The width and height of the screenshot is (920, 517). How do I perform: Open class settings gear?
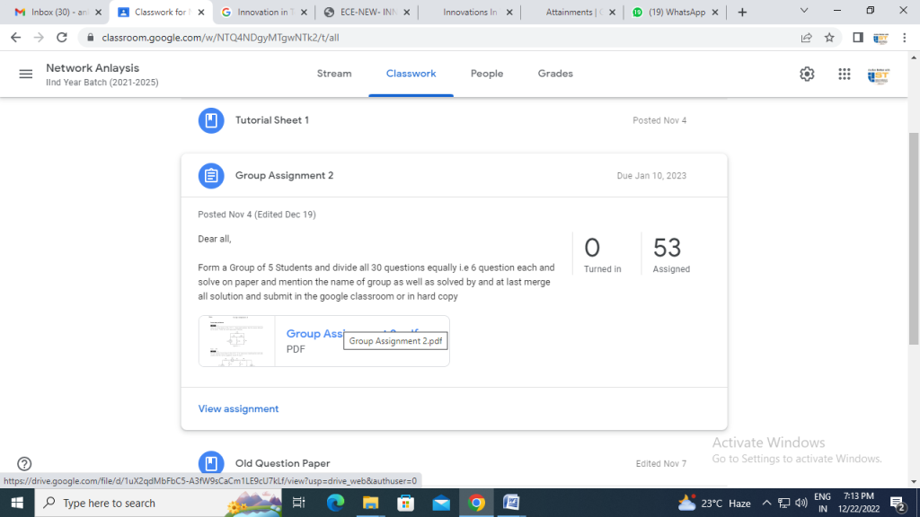coord(807,74)
